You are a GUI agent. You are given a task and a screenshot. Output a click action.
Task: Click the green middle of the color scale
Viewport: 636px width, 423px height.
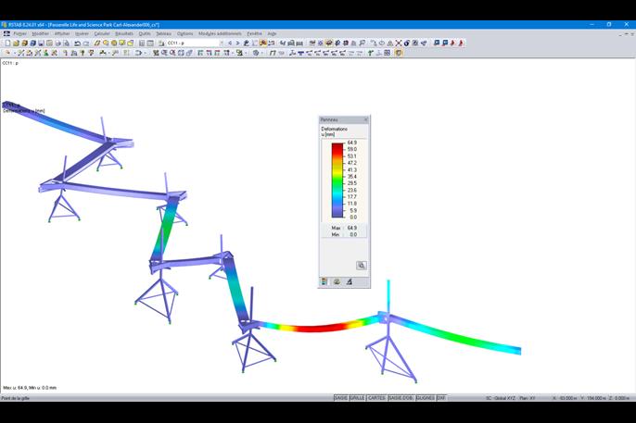pos(337,180)
